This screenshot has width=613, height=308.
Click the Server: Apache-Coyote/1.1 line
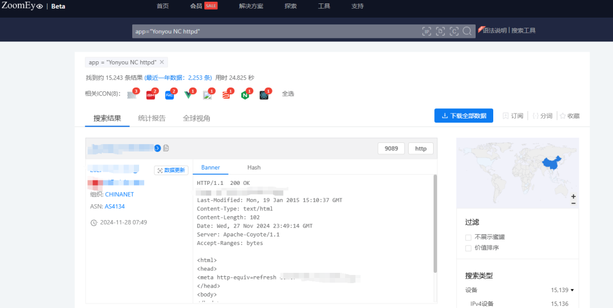click(x=238, y=234)
